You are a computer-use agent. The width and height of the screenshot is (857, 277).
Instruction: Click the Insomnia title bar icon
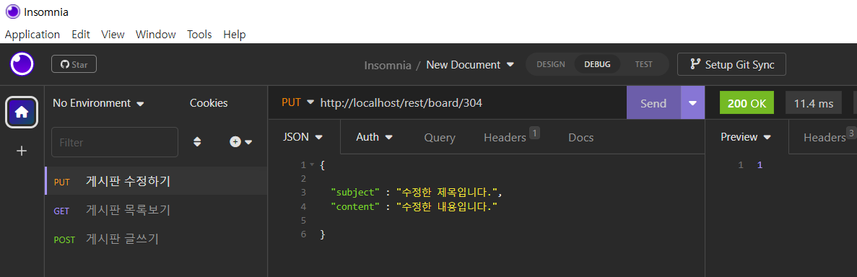(x=12, y=12)
